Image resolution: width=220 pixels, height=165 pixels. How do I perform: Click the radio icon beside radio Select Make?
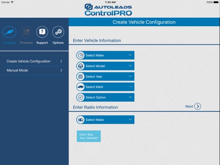[81, 120]
